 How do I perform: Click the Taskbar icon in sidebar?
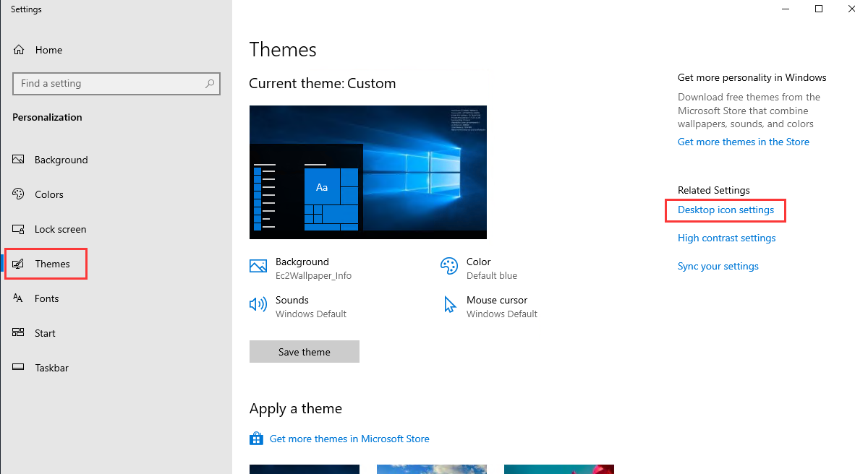(x=18, y=367)
